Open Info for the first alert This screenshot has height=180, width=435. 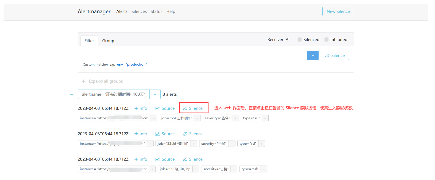coord(141,108)
